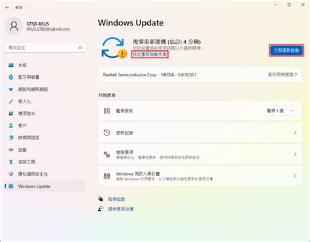The width and height of the screenshot is (310, 242).
Task: Click the 取得協助 help icon
Action: (x=101, y=199)
